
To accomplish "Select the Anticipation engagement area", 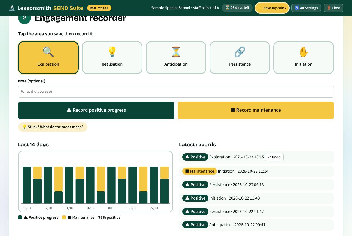I will tap(176, 58).
